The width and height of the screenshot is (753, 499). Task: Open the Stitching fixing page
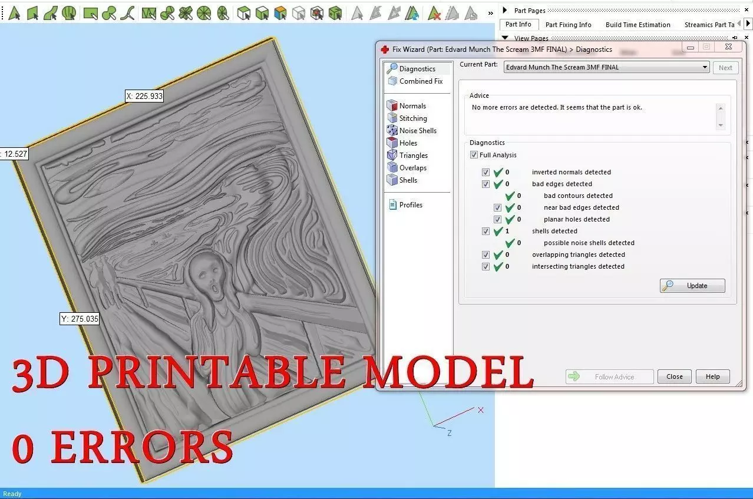tap(407, 118)
